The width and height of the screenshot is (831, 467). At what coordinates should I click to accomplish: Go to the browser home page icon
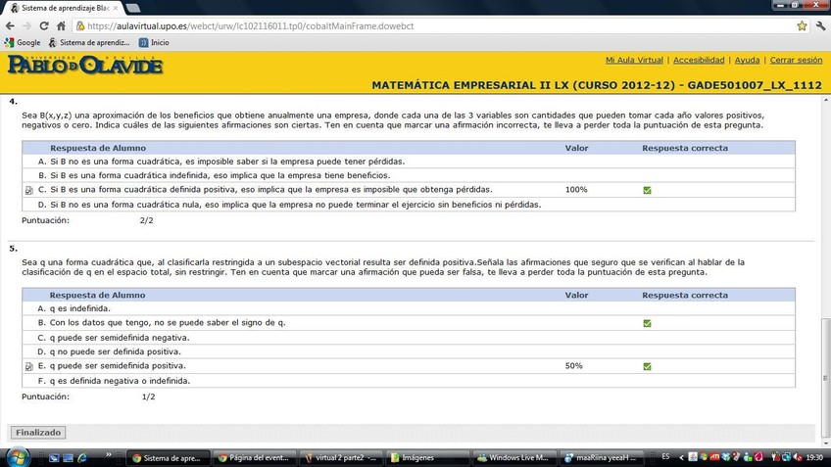click(x=62, y=25)
